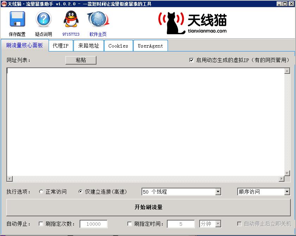The image size is (296, 236).
Task: Click the 疑点说明 label
Action: 44,34
